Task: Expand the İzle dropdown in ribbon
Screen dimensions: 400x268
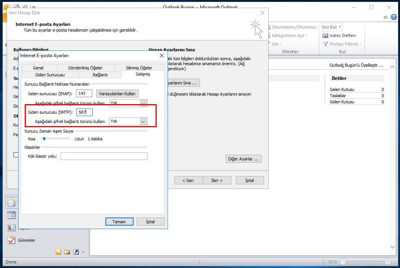Action: [x=281, y=44]
